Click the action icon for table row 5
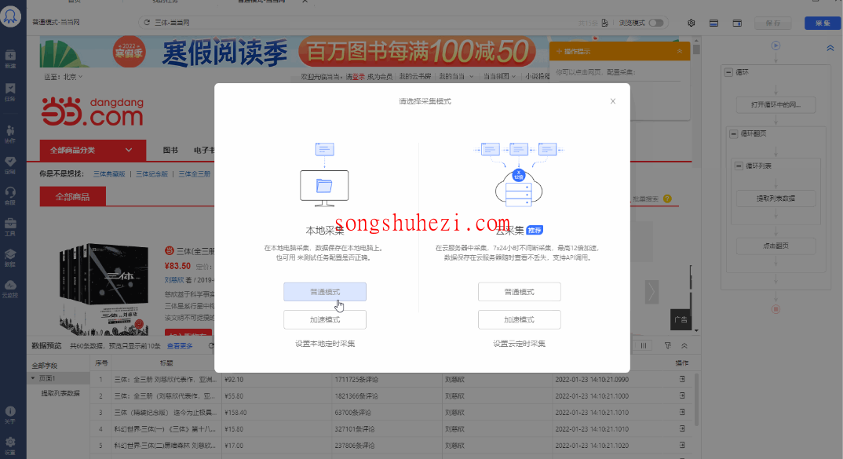The image size is (843, 459). tap(682, 445)
